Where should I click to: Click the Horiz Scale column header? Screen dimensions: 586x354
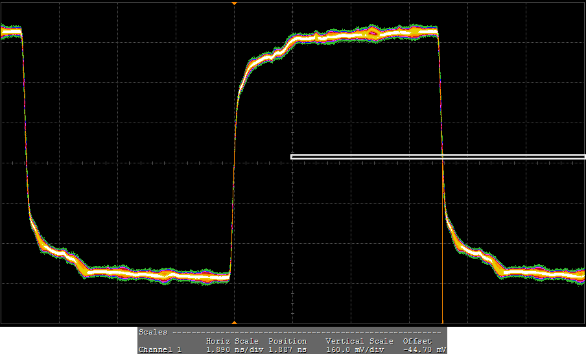point(232,341)
